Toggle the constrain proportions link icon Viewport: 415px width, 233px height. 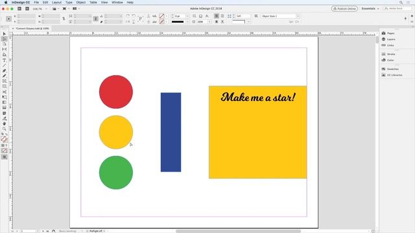click(x=64, y=19)
